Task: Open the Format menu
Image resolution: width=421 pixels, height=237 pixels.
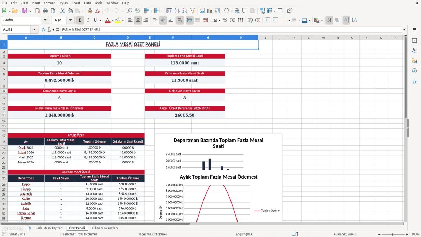Action: [x=49, y=3]
